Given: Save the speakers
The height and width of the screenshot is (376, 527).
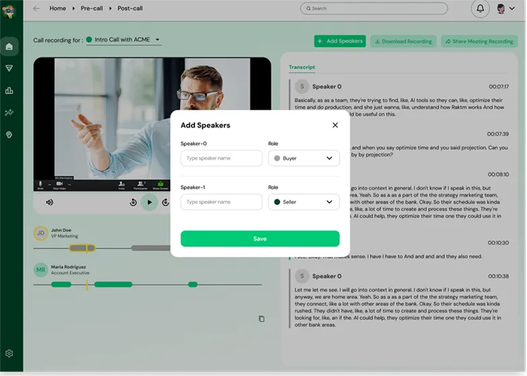Looking at the screenshot, I should click(x=260, y=239).
